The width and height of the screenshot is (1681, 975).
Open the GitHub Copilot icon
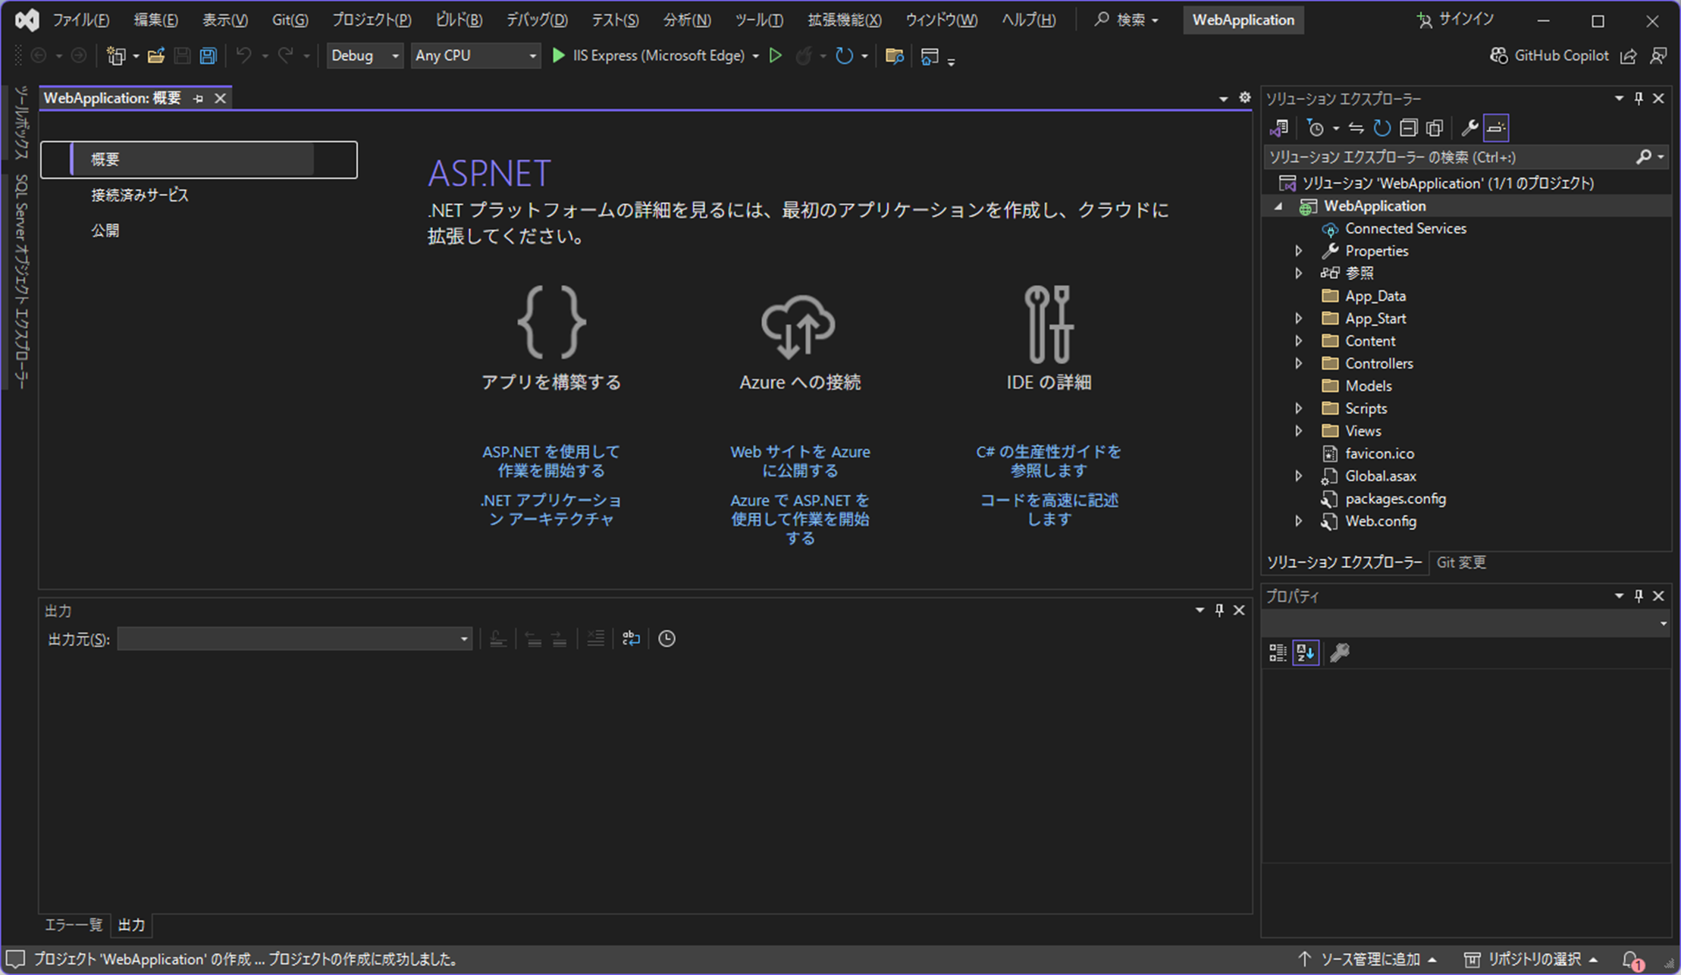(1500, 55)
